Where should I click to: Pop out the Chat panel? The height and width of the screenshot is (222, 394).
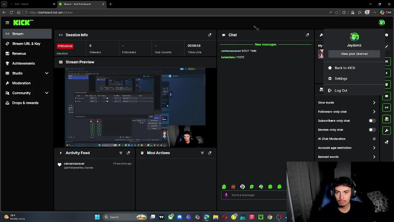pos(307,35)
